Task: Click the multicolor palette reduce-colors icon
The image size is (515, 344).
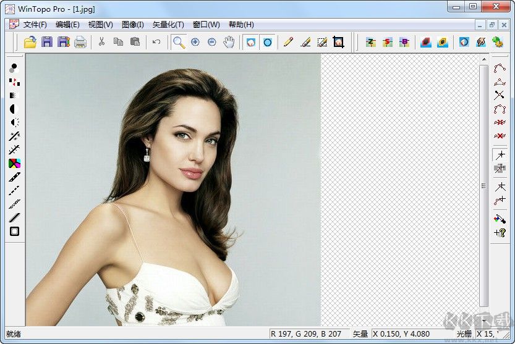Action: 14,163
